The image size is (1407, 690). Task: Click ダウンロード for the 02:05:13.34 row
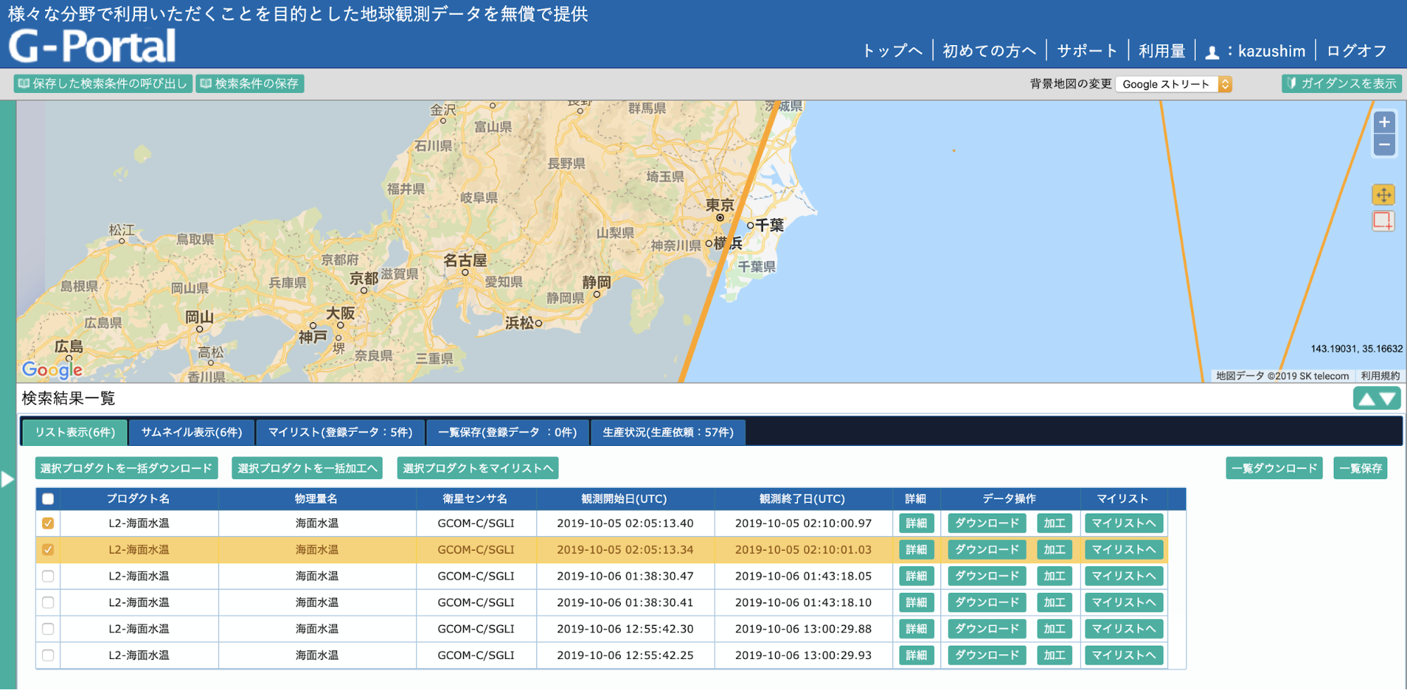(987, 549)
